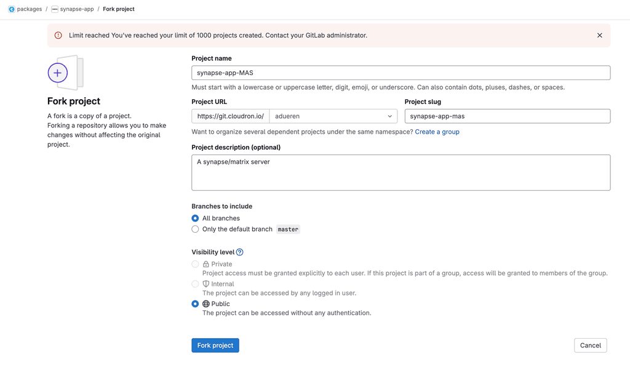Select the Public visibility radio button
Screen dimensions: 630x375
pyautogui.click(x=195, y=304)
